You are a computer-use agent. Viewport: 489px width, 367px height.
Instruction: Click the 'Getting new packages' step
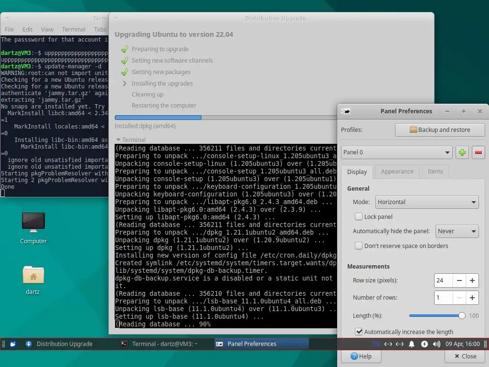pyautogui.click(x=161, y=72)
